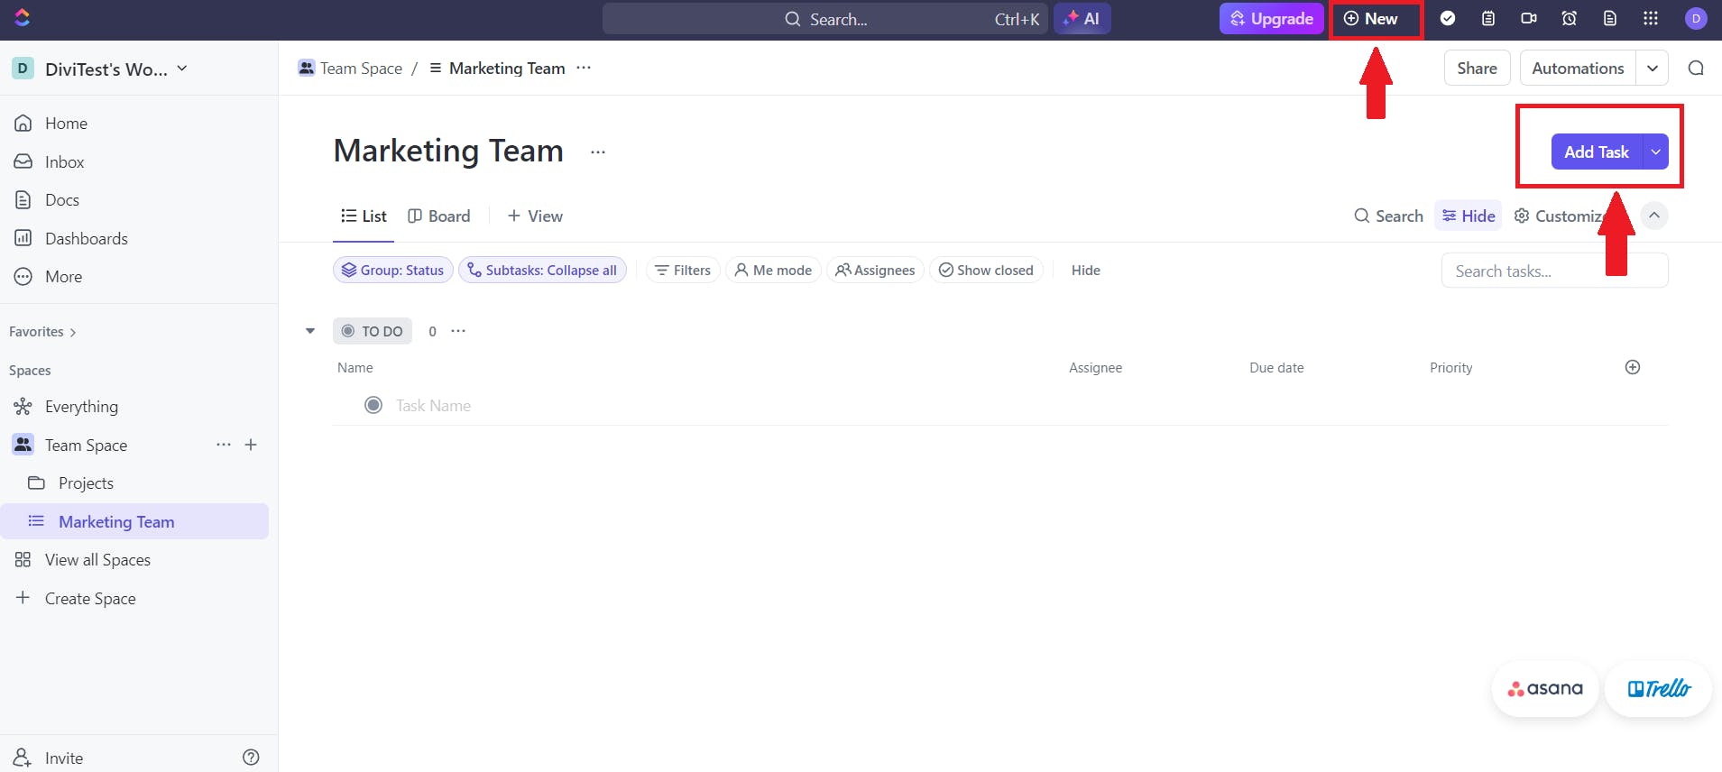The height and width of the screenshot is (772, 1722).
Task: Toggle Show closed tasks
Action: click(986, 271)
